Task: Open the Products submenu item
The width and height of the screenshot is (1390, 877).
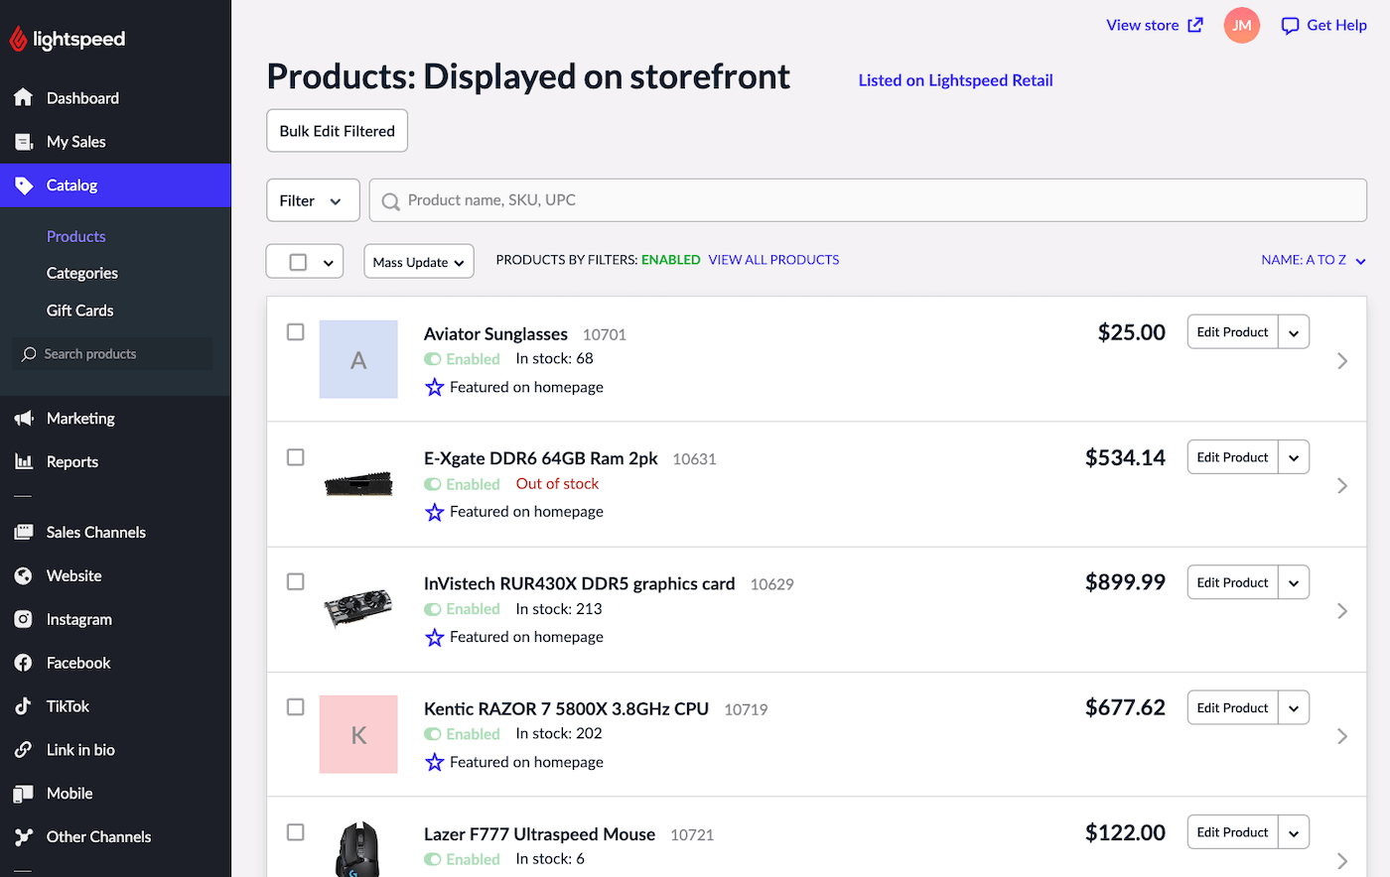Action: pyautogui.click(x=75, y=236)
